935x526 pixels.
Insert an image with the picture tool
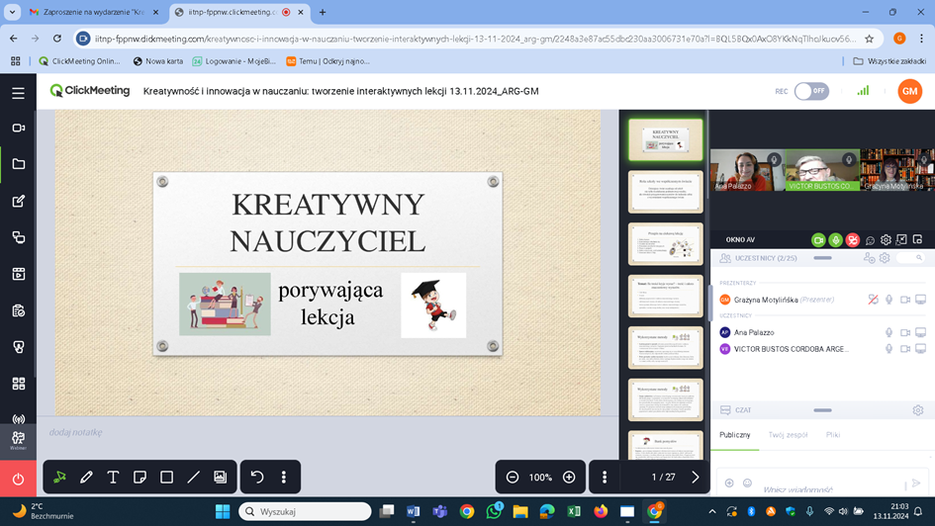[x=220, y=478]
